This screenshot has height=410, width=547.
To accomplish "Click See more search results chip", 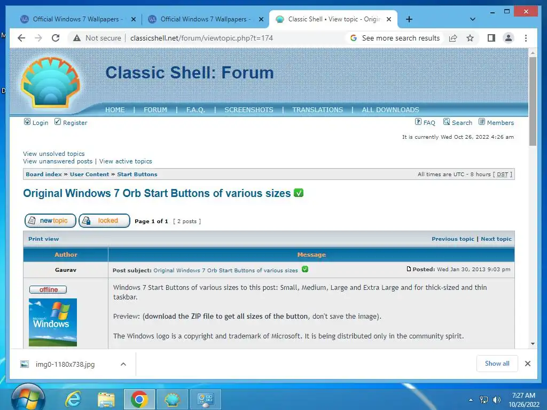I will click(395, 38).
